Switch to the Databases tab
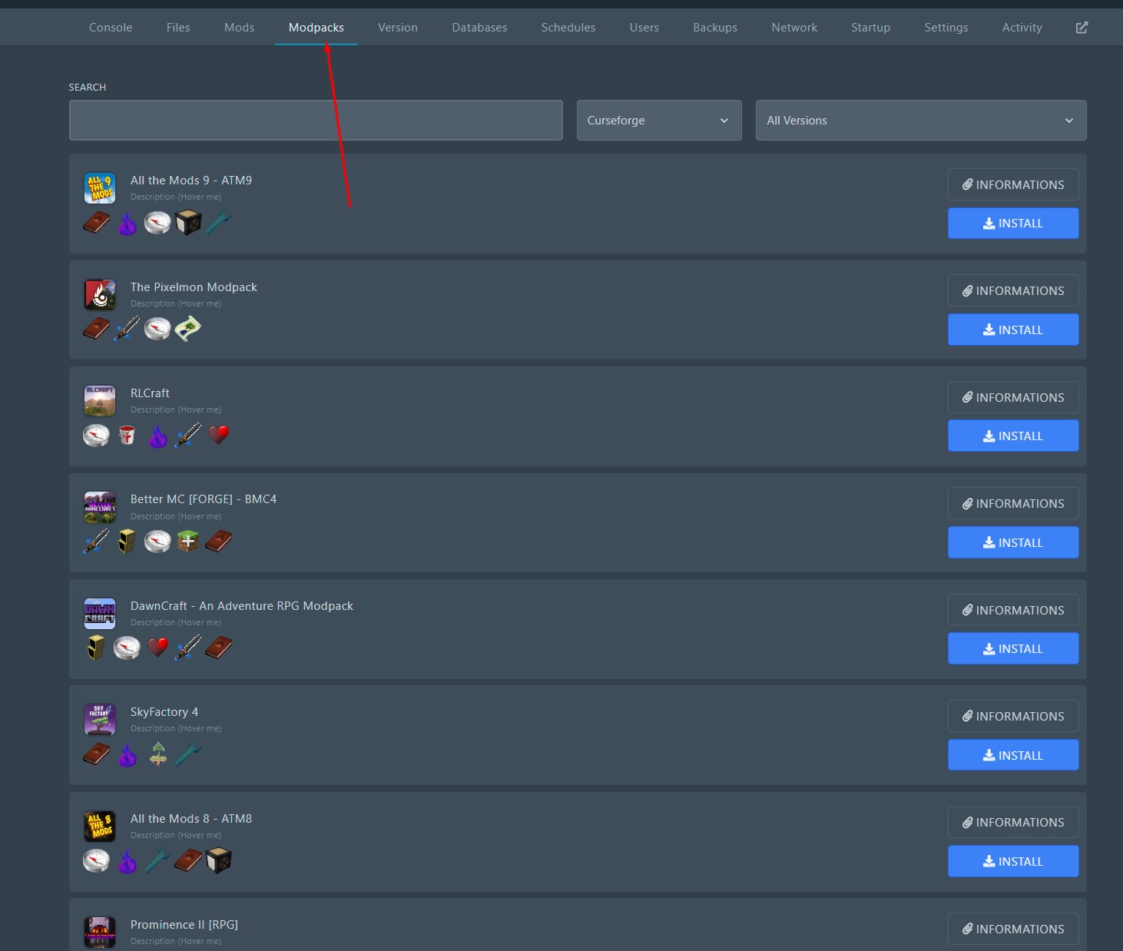The image size is (1123, 951). 479,28
